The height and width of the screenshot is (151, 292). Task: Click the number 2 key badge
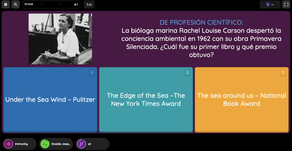(188, 73)
